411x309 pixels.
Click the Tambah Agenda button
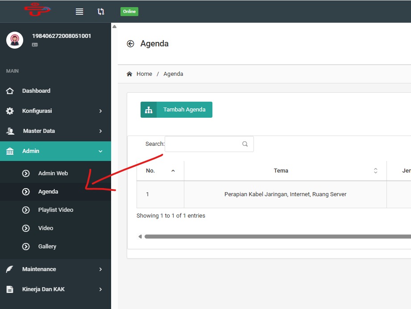point(176,110)
